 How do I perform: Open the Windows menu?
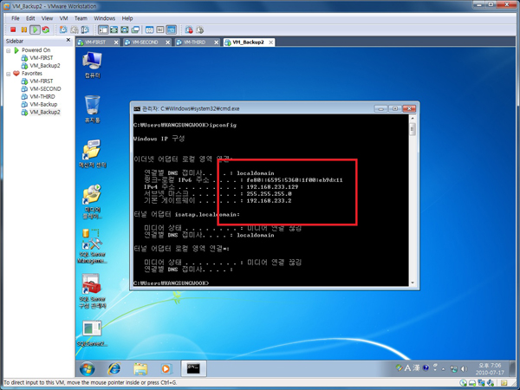[105, 18]
